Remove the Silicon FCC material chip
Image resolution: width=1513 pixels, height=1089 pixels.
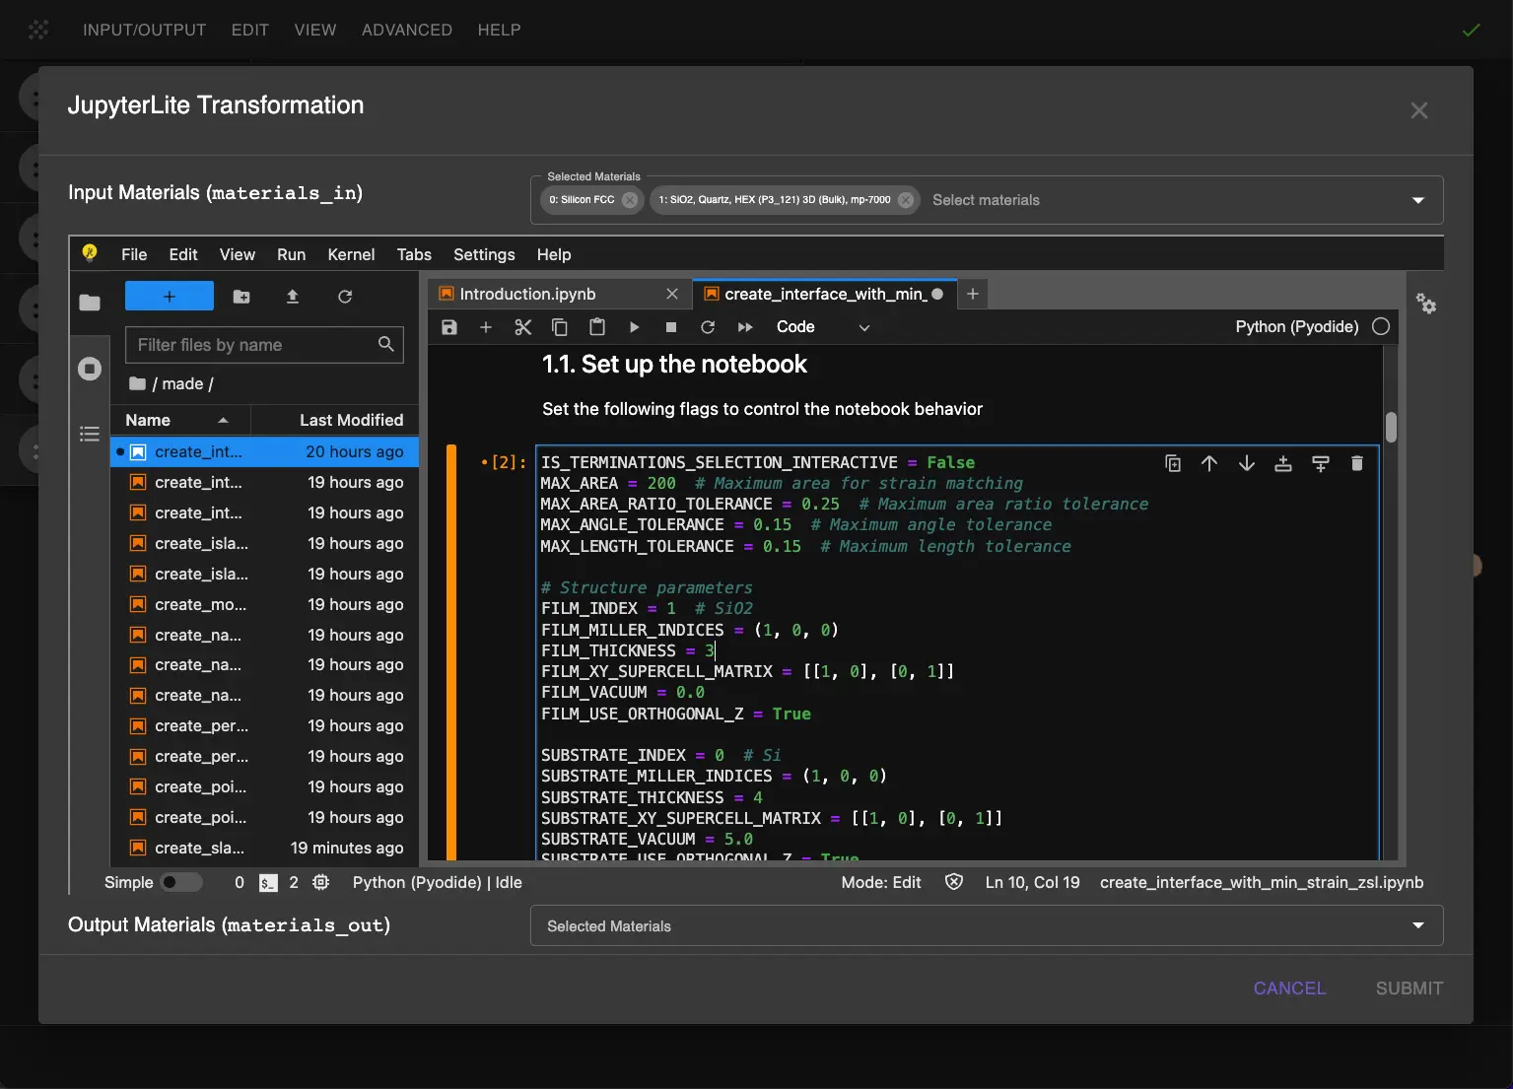(x=630, y=200)
